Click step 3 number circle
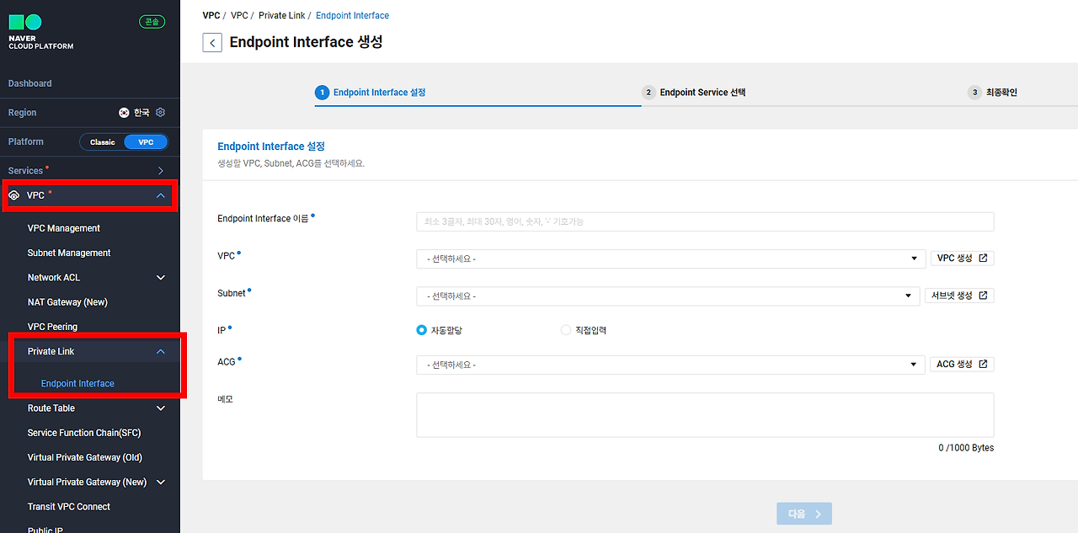 (974, 93)
